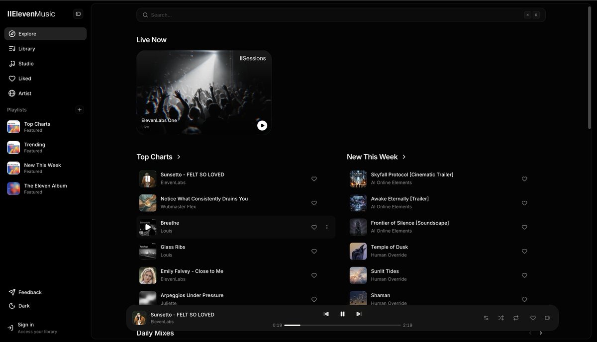Like the Temple of Dusk track

coord(524,251)
